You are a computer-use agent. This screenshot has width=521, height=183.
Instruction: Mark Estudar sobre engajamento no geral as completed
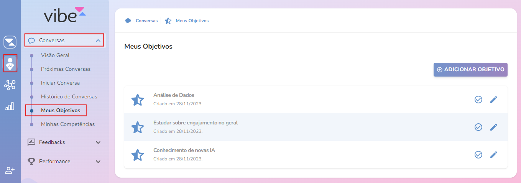[478, 127]
